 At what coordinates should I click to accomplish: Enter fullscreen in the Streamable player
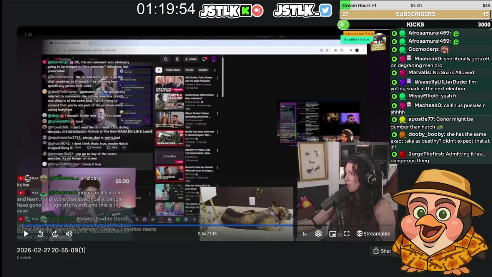[347, 234]
